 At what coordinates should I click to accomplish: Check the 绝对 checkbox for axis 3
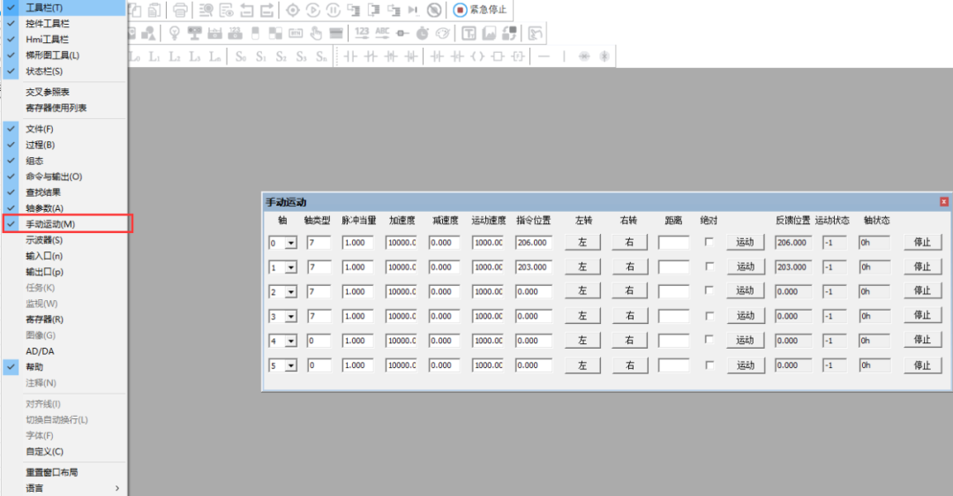[x=709, y=316]
